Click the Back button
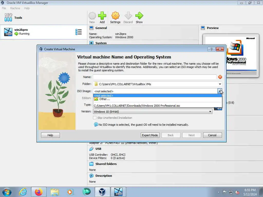The image size is (263, 197). [171, 135]
